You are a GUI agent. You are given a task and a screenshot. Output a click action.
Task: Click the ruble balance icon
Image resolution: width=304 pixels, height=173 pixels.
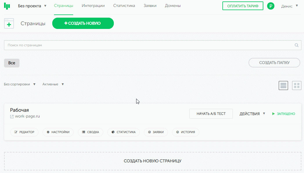(271, 6)
